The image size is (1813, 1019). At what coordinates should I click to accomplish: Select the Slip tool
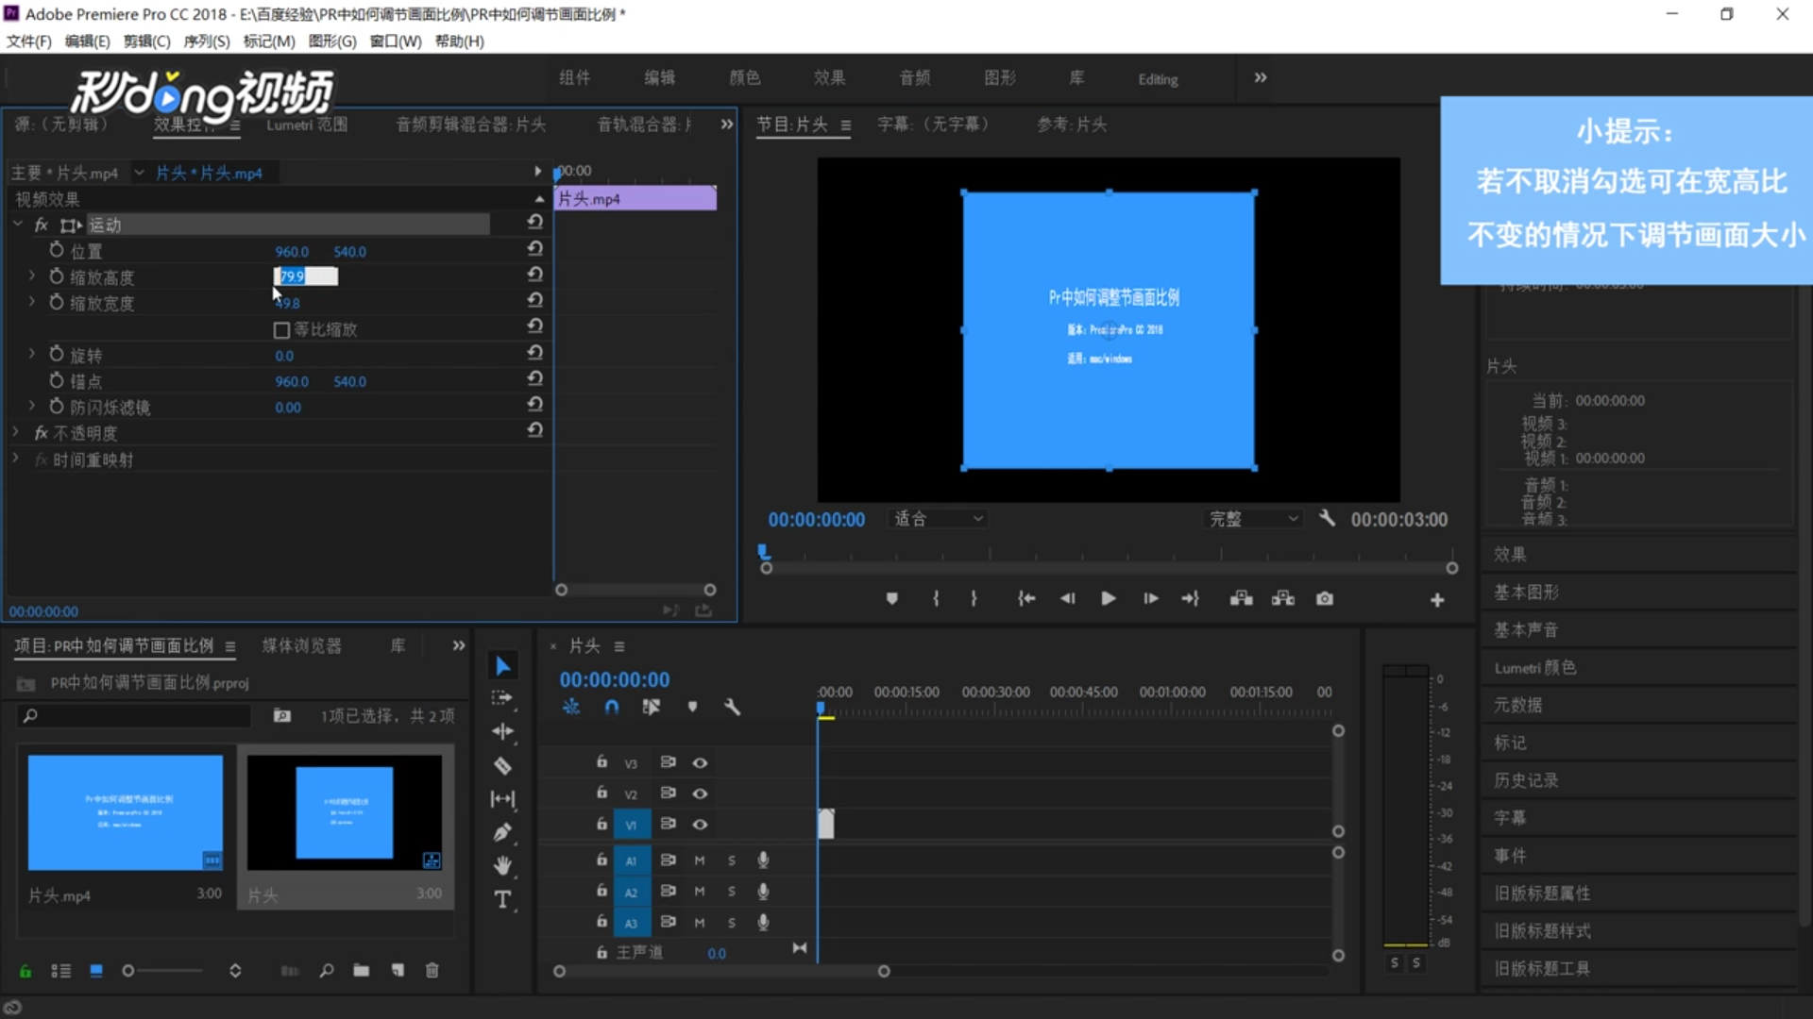502,799
